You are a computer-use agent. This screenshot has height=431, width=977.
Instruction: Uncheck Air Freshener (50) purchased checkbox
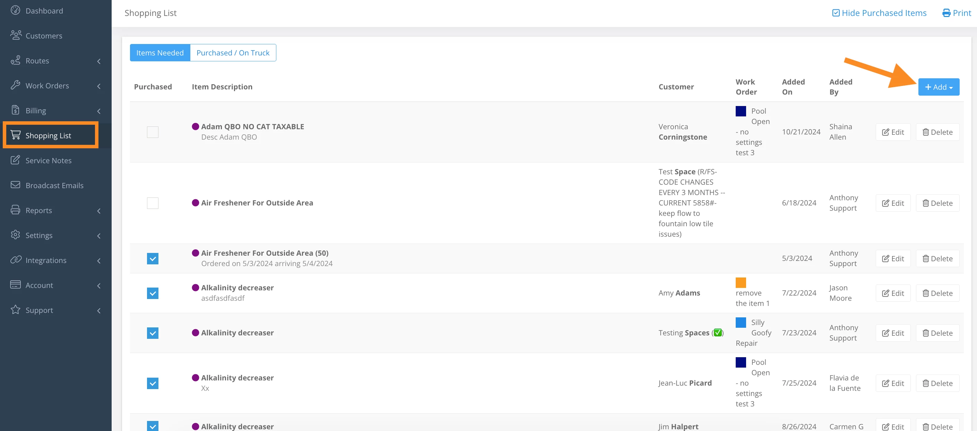click(x=153, y=258)
